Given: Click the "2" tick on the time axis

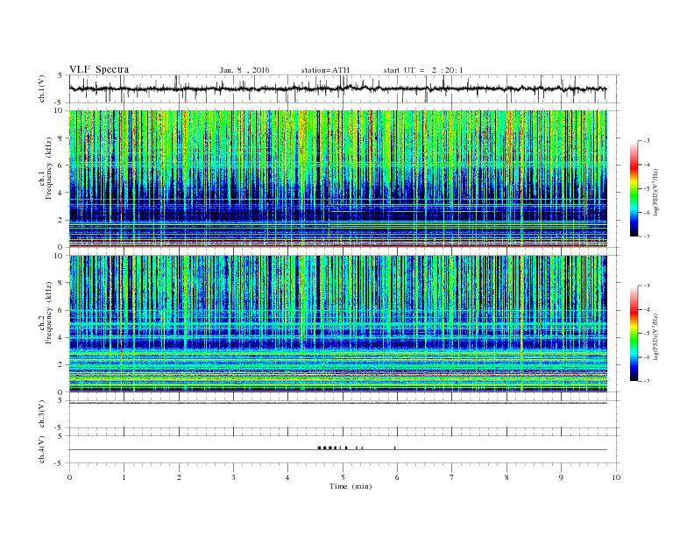Looking at the screenshot, I should (x=179, y=477).
